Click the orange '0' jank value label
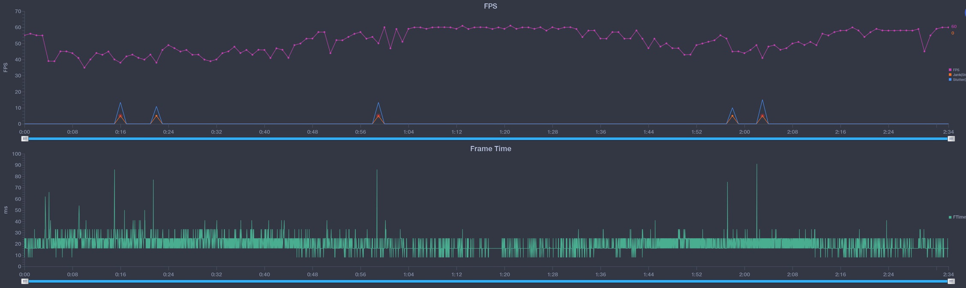Image resolution: width=966 pixels, height=288 pixels. 953,33
